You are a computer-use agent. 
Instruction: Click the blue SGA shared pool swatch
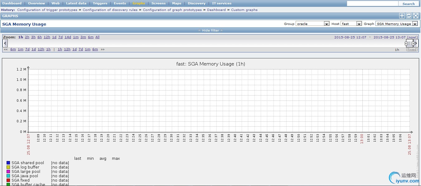(8, 163)
